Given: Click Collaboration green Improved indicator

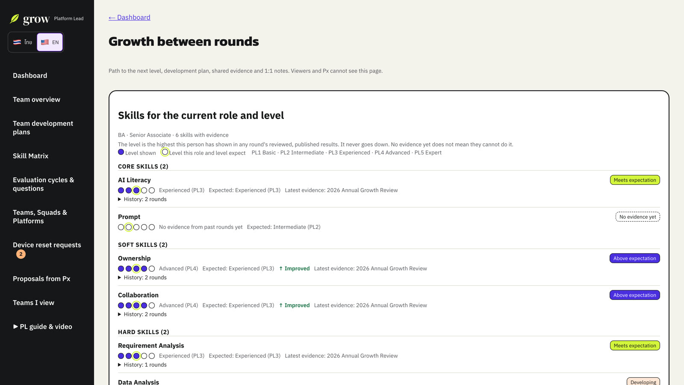Looking at the screenshot, I should [x=294, y=305].
